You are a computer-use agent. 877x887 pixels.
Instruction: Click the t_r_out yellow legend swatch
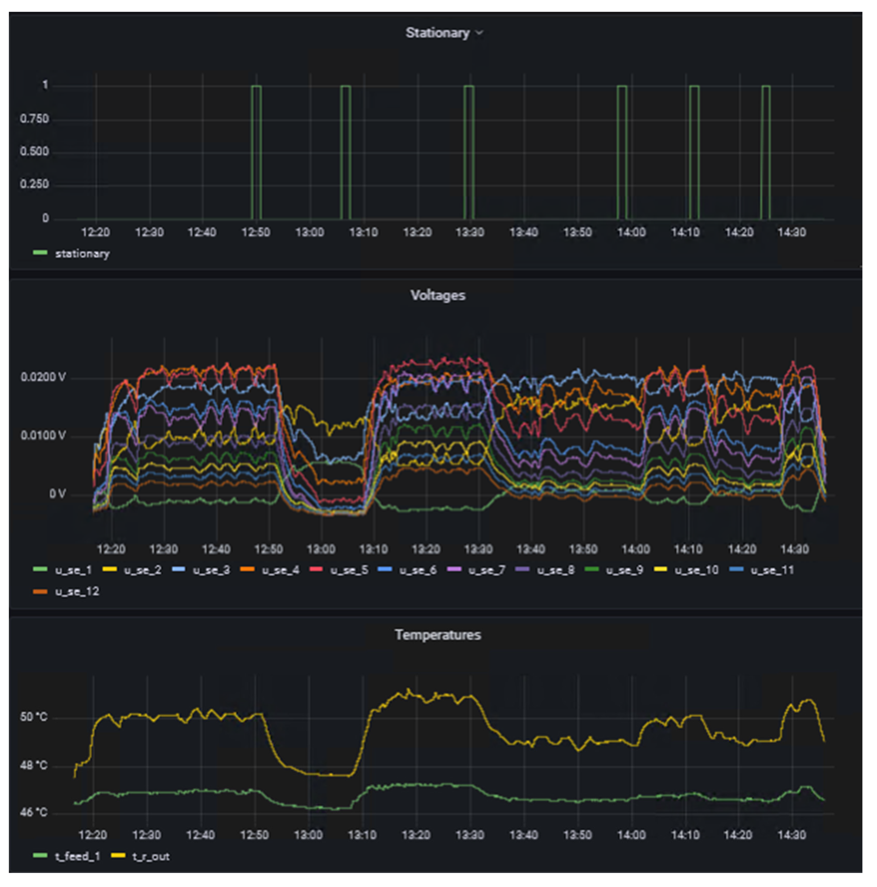[118, 856]
